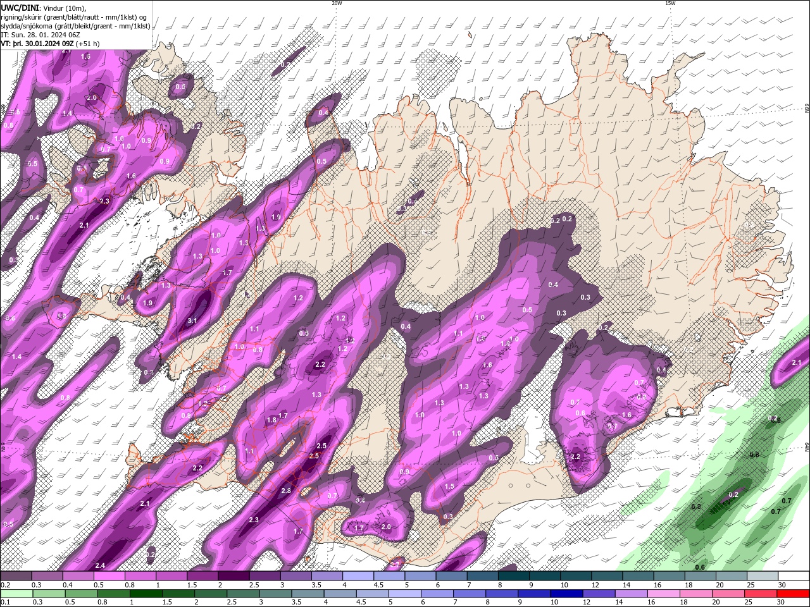
Task: Pick the palest green swatch starting at 0.1
Action: pos(18,593)
